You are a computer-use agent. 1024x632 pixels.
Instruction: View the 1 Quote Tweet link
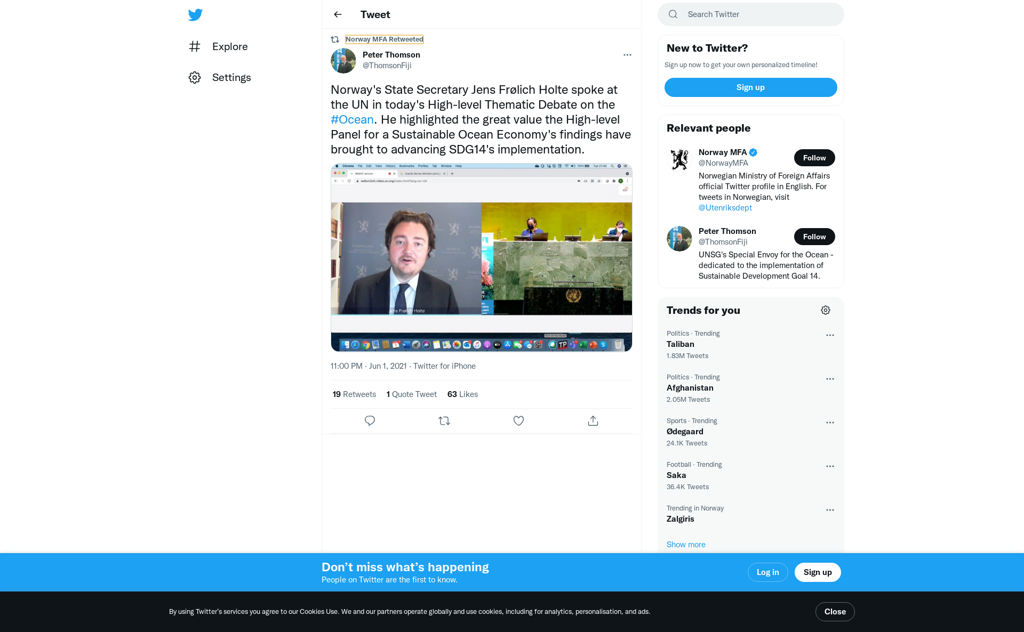click(412, 394)
